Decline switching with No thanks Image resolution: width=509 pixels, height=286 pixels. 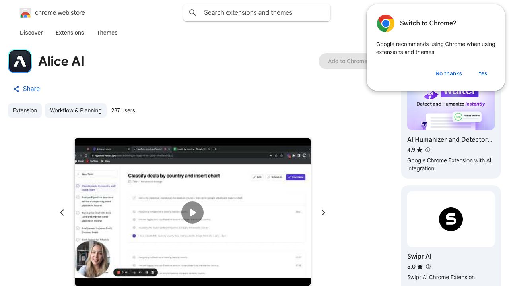tap(449, 73)
